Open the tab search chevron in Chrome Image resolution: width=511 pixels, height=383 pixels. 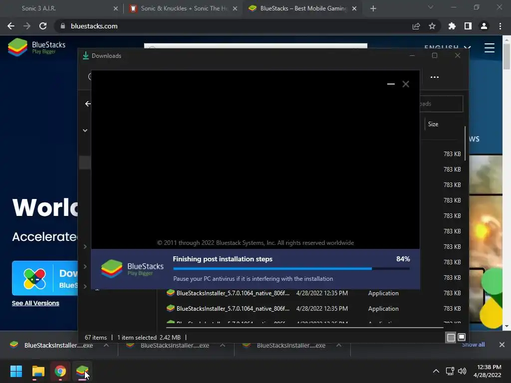pyautogui.click(x=431, y=7)
